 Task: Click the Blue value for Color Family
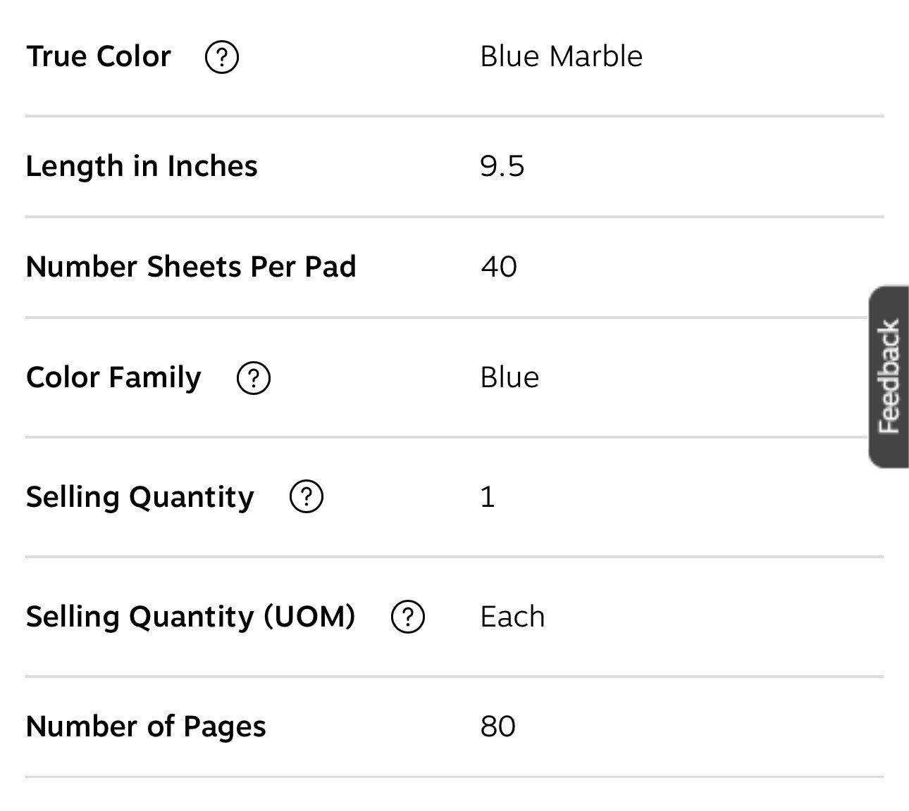pos(510,377)
